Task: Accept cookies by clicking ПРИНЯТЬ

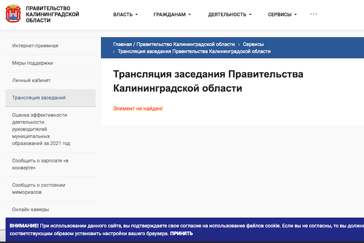Action: pos(181,233)
